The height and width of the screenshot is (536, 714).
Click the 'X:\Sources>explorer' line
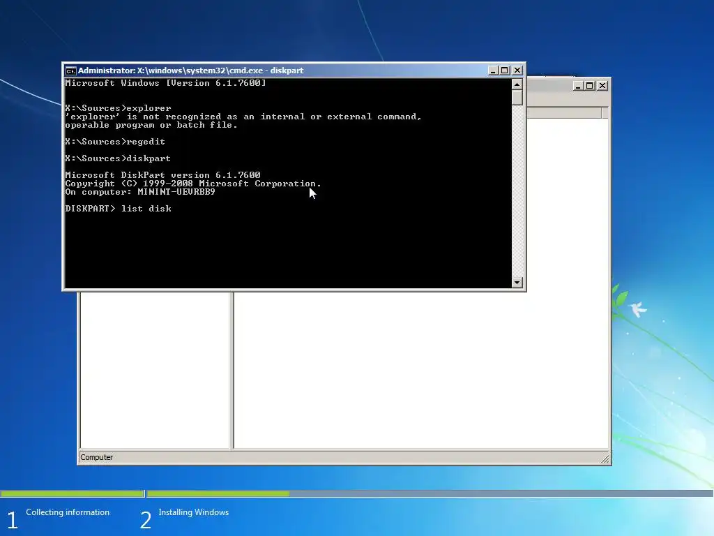[x=119, y=108]
